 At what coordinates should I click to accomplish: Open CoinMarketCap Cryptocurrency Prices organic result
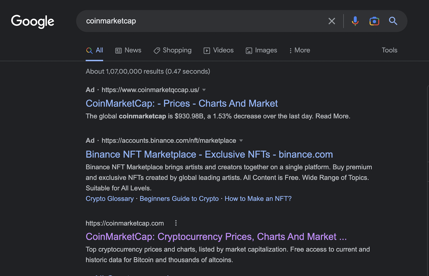pyautogui.click(x=216, y=237)
